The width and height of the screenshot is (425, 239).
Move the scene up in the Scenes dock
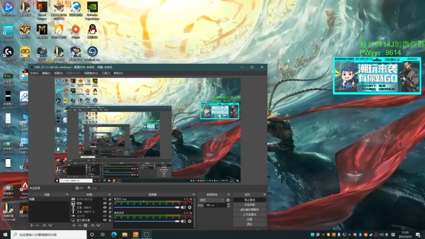pyautogui.click(x=44, y=225)
